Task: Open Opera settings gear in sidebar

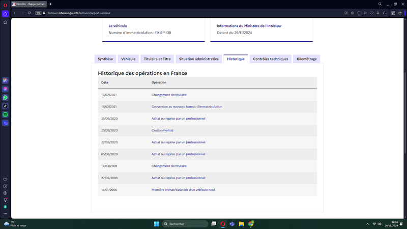Action: coord(5,193)
